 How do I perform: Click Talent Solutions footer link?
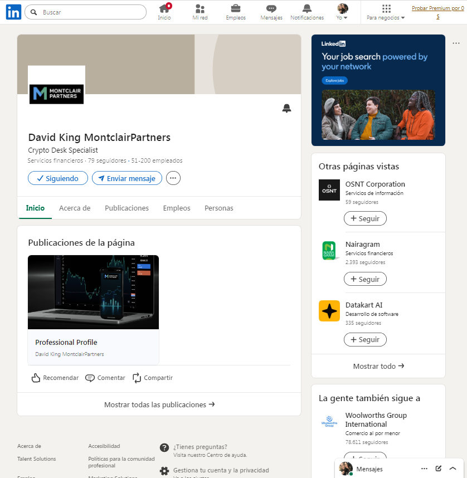coord(37,459)
